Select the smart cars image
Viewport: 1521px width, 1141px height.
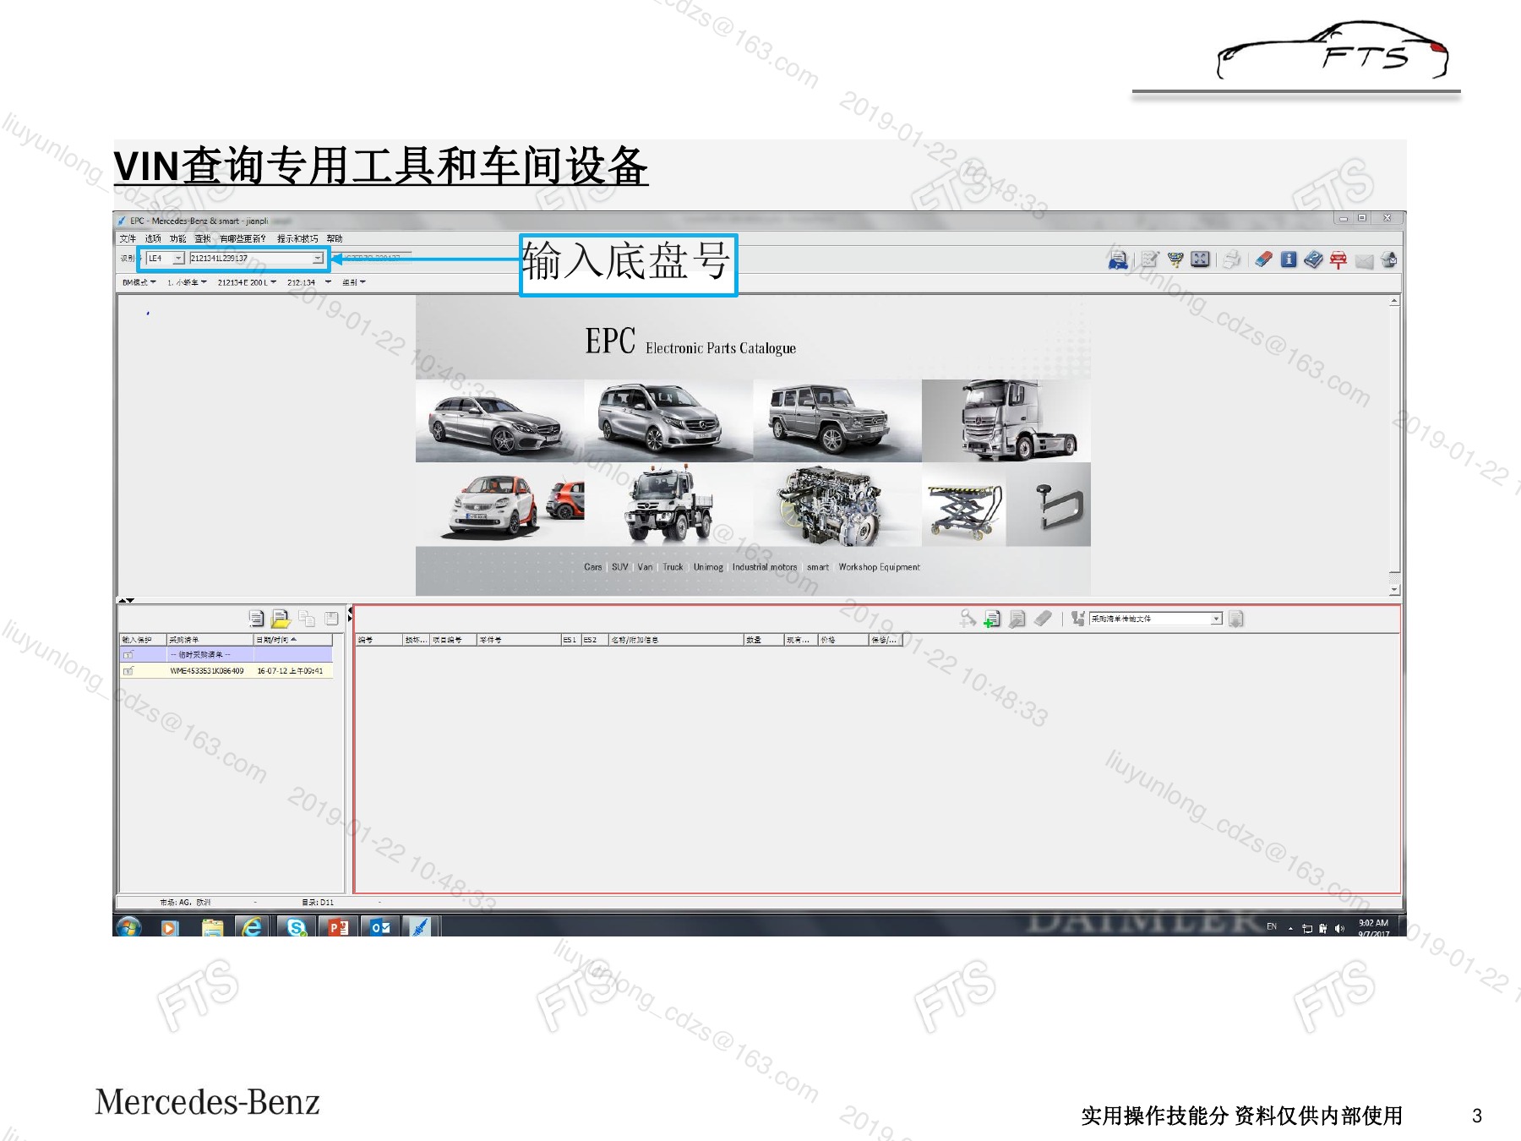coord(499,505)
